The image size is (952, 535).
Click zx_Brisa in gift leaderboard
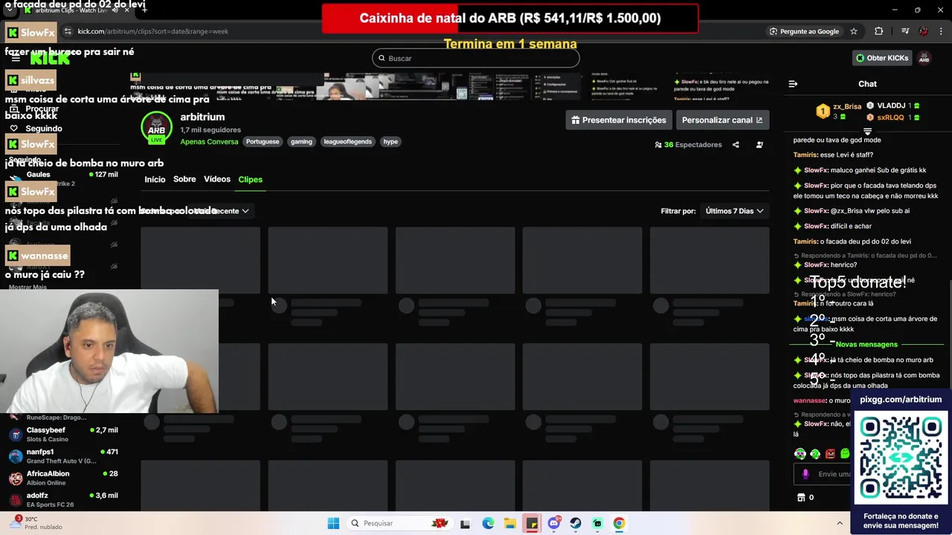(847, 106)
